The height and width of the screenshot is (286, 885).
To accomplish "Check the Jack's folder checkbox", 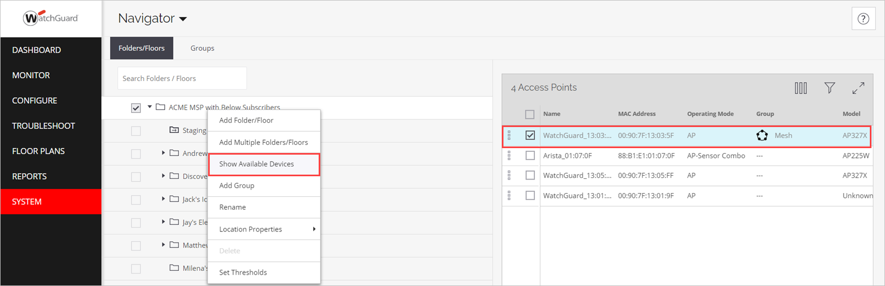I will (136, 200).
